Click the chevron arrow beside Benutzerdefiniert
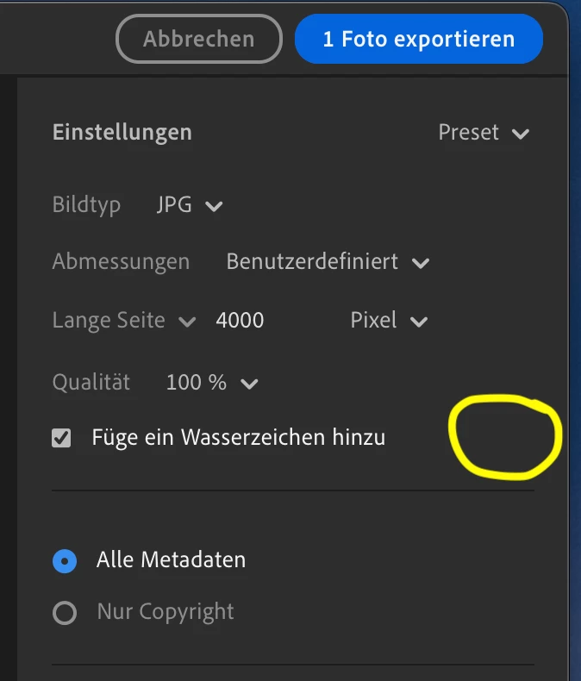This screenshot has width=581, height=681. point(421,263)
